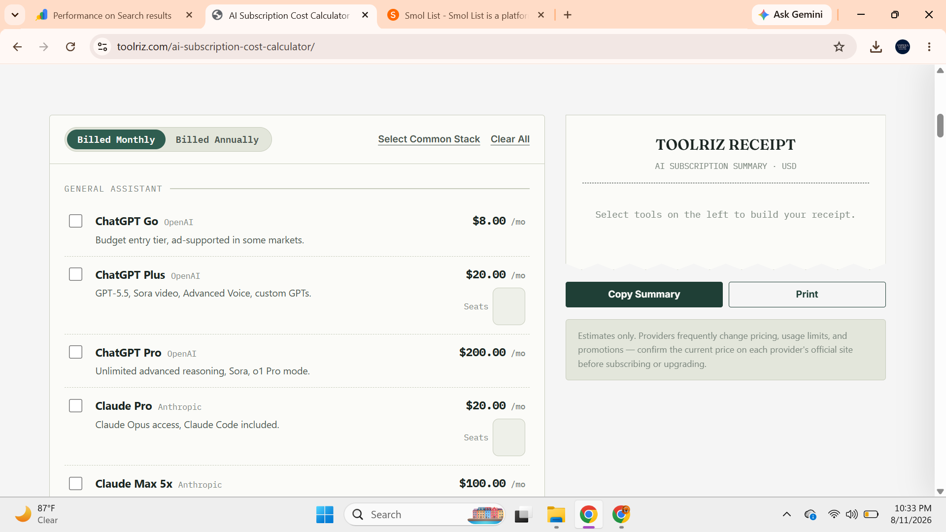Click the page vertical scrollbar thumb
The width and height of the screenshot is (946, 532).
coord(940,126)
